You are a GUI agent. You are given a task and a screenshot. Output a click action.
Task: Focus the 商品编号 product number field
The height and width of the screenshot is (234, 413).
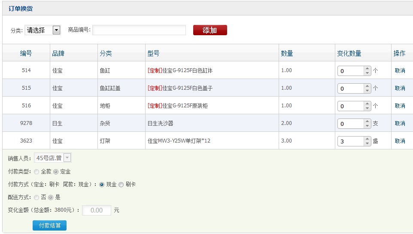point(139,30)
